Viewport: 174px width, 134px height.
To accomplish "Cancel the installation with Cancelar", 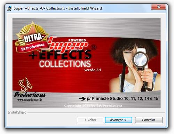I will tap(149, 120).
